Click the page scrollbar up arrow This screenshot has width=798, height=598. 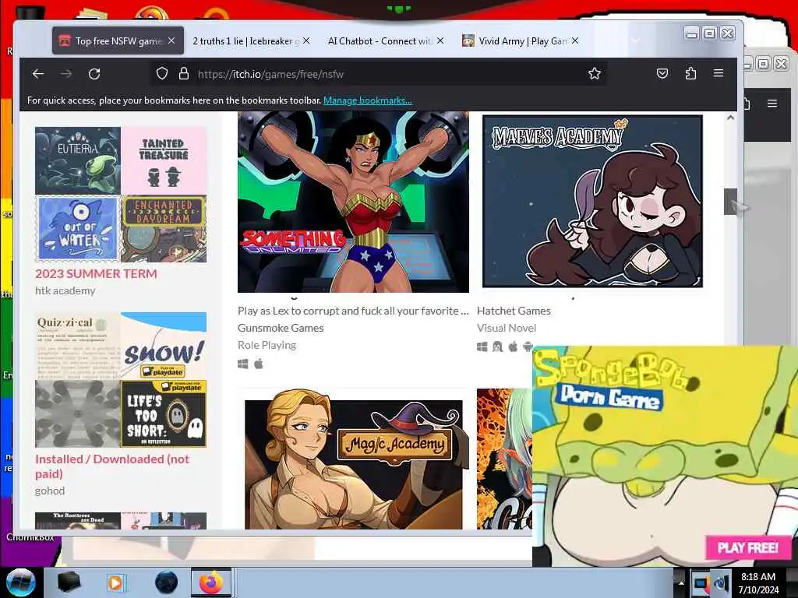click(730, 118)
